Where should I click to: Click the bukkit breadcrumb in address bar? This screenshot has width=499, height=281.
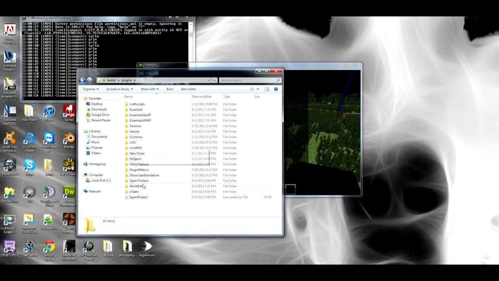111,80
